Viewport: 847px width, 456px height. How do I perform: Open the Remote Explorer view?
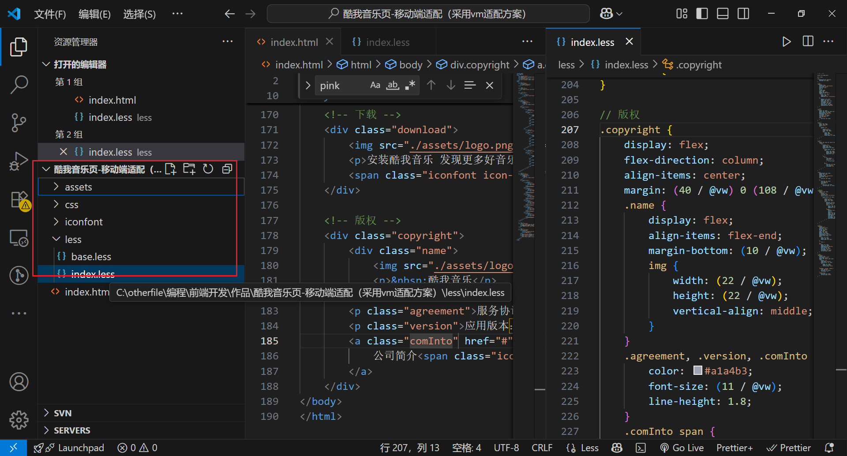19,238
